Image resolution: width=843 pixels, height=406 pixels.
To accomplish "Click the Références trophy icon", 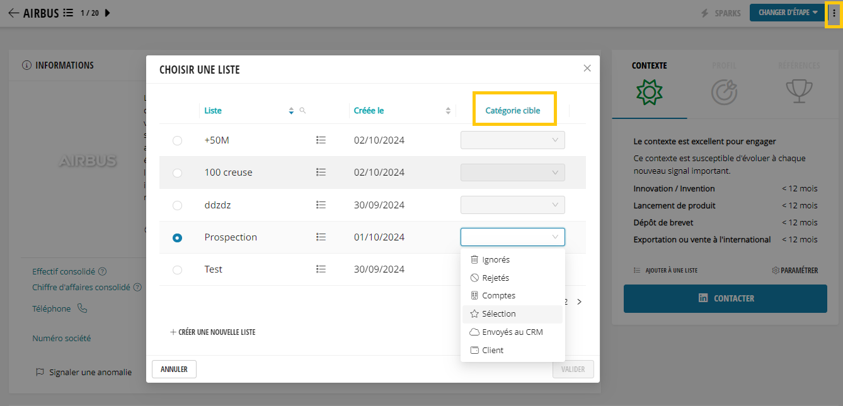I will coord(799,92).
